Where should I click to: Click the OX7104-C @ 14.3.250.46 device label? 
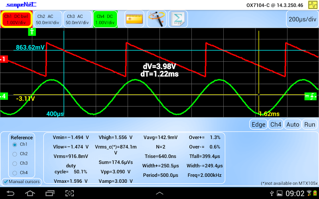point(275,5)
